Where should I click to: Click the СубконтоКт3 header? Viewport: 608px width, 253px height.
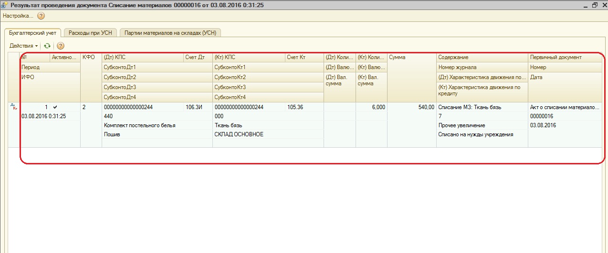pyautogui.click(x=268, y=87)
